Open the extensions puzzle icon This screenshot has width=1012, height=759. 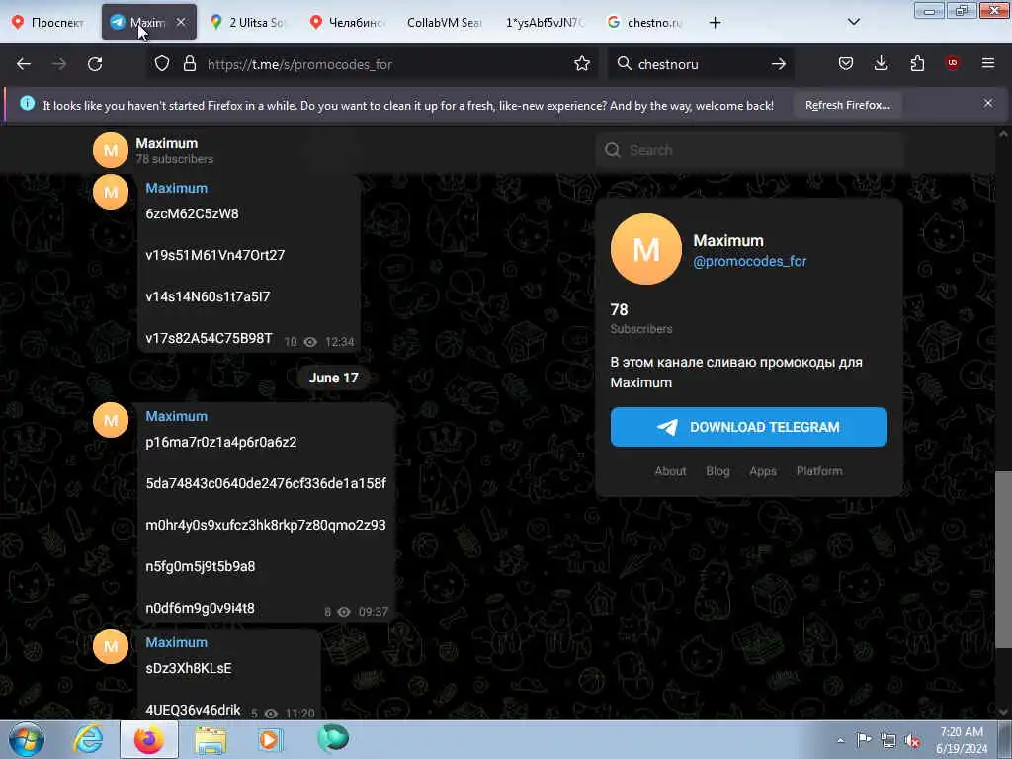[x=917, y=63]
